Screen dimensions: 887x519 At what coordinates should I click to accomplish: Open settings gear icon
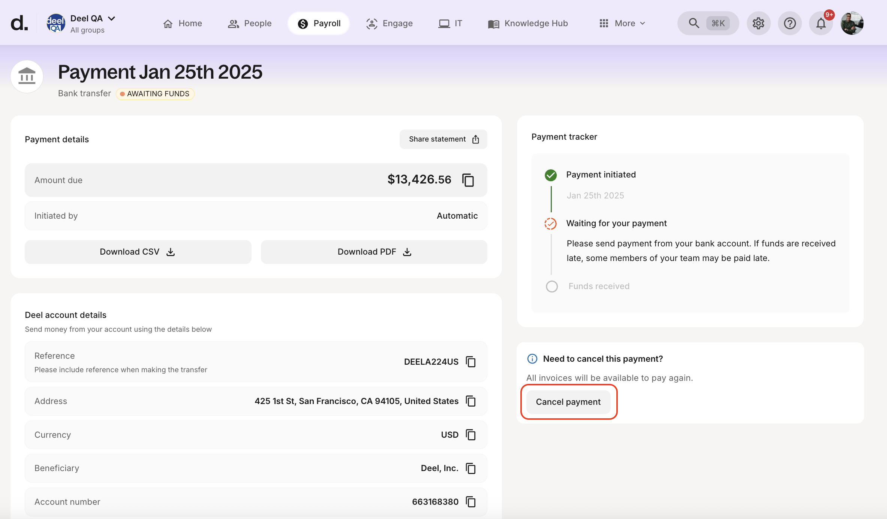pyautogui.click(x=758, y=23)
